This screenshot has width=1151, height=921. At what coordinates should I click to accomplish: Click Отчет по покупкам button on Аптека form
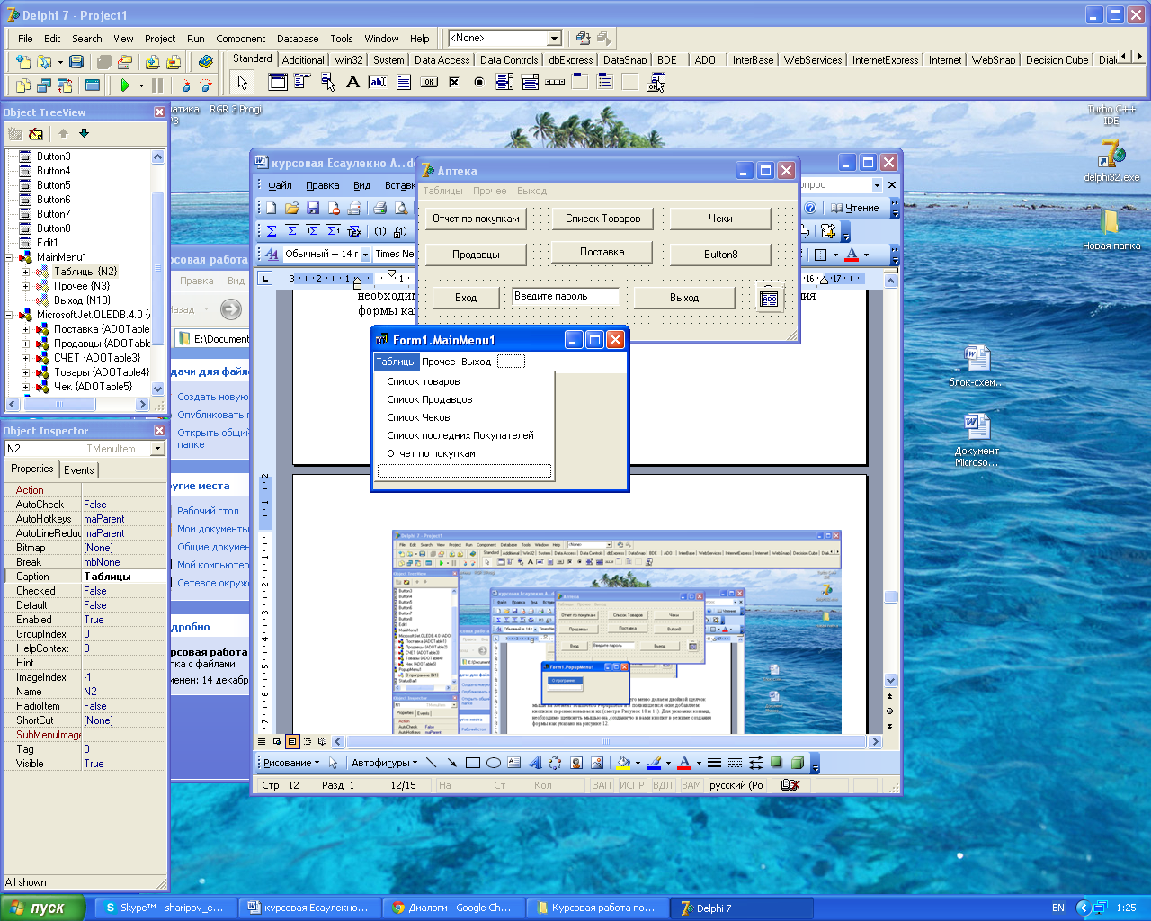(476, 219)
